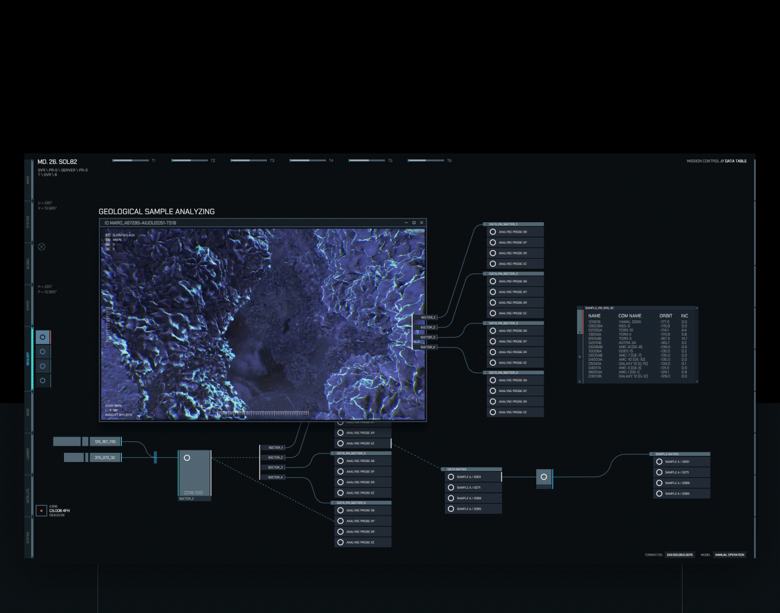780x613 pixels.
Task: Click the MANUAL OPERATION model button
Action: (730, 555)
